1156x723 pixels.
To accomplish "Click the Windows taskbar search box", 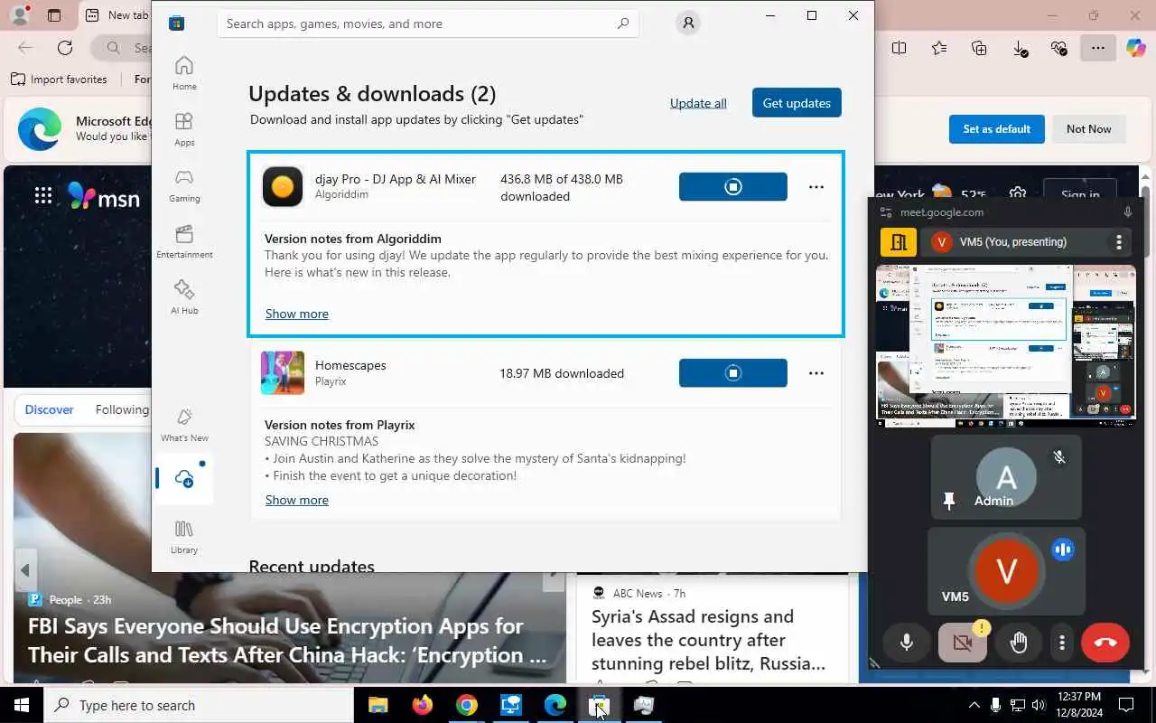I will (199, 705).
